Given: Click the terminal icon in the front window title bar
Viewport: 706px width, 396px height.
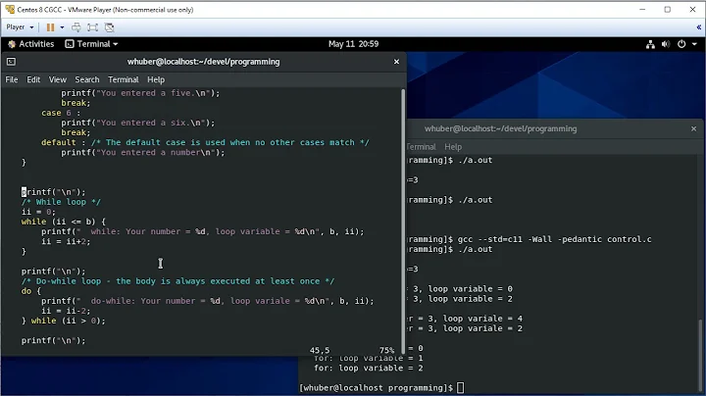Looking at the screenshot, I should pyautogui.click(x=11, y=62).
